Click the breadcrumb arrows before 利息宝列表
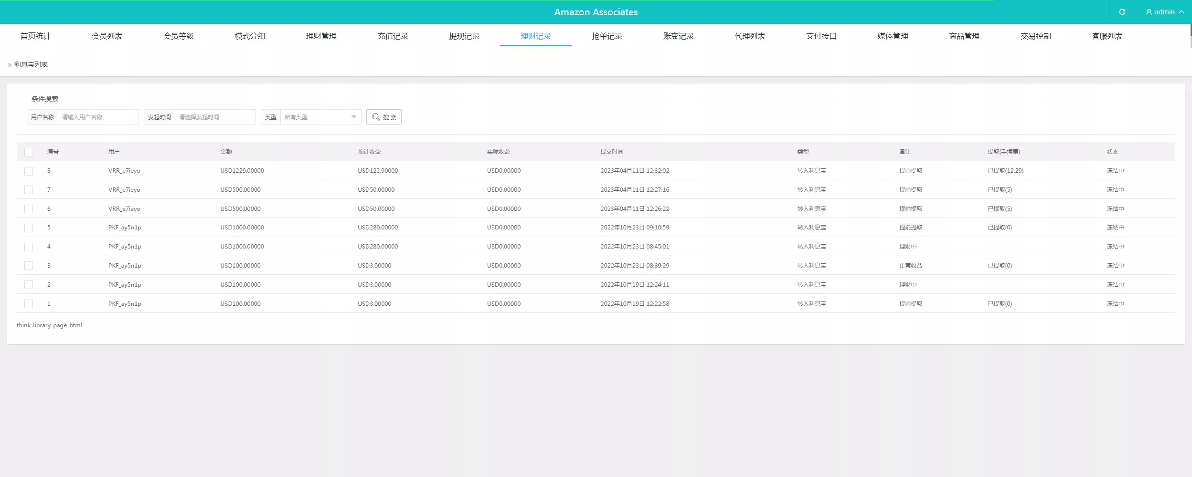This screenshot has width=1192, height=477. pos(9,65)
